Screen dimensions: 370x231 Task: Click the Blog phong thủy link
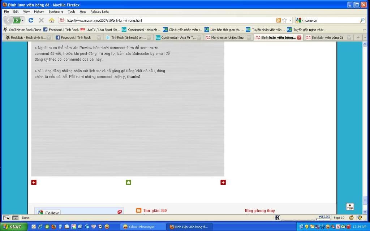tap(260, 210)
